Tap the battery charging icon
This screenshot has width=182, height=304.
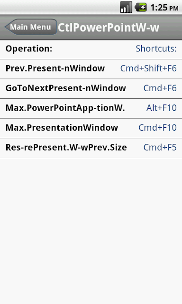point(141,7)
